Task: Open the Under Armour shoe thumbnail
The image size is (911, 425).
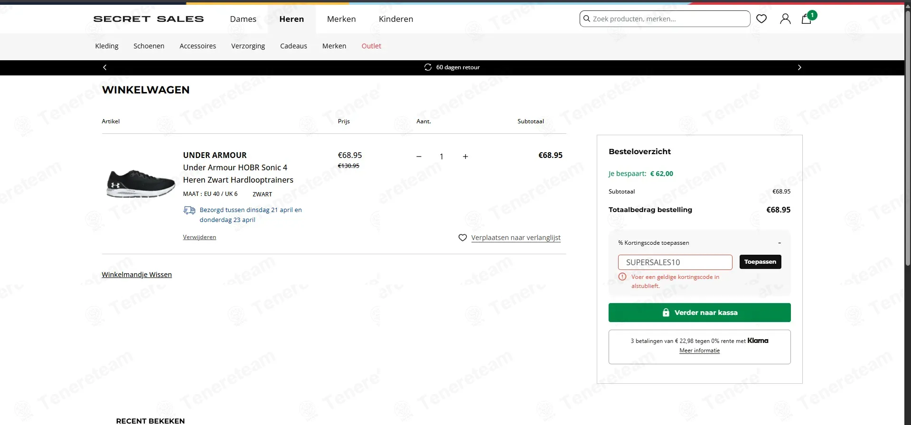Action: [x=141, y=184]
